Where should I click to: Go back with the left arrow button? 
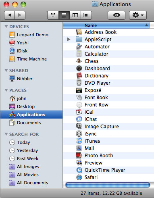click(x=9, y=15)
